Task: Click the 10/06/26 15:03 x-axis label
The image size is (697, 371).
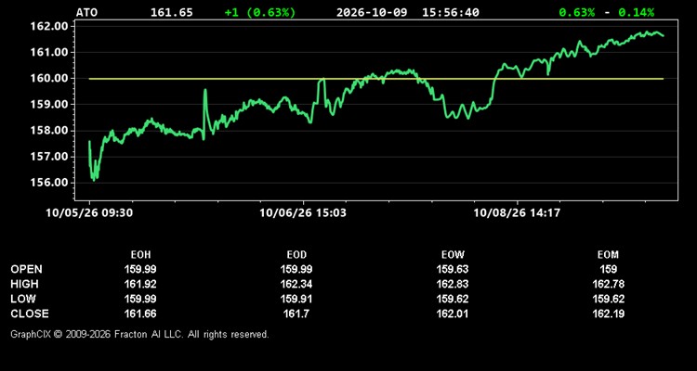Action: 303,213
